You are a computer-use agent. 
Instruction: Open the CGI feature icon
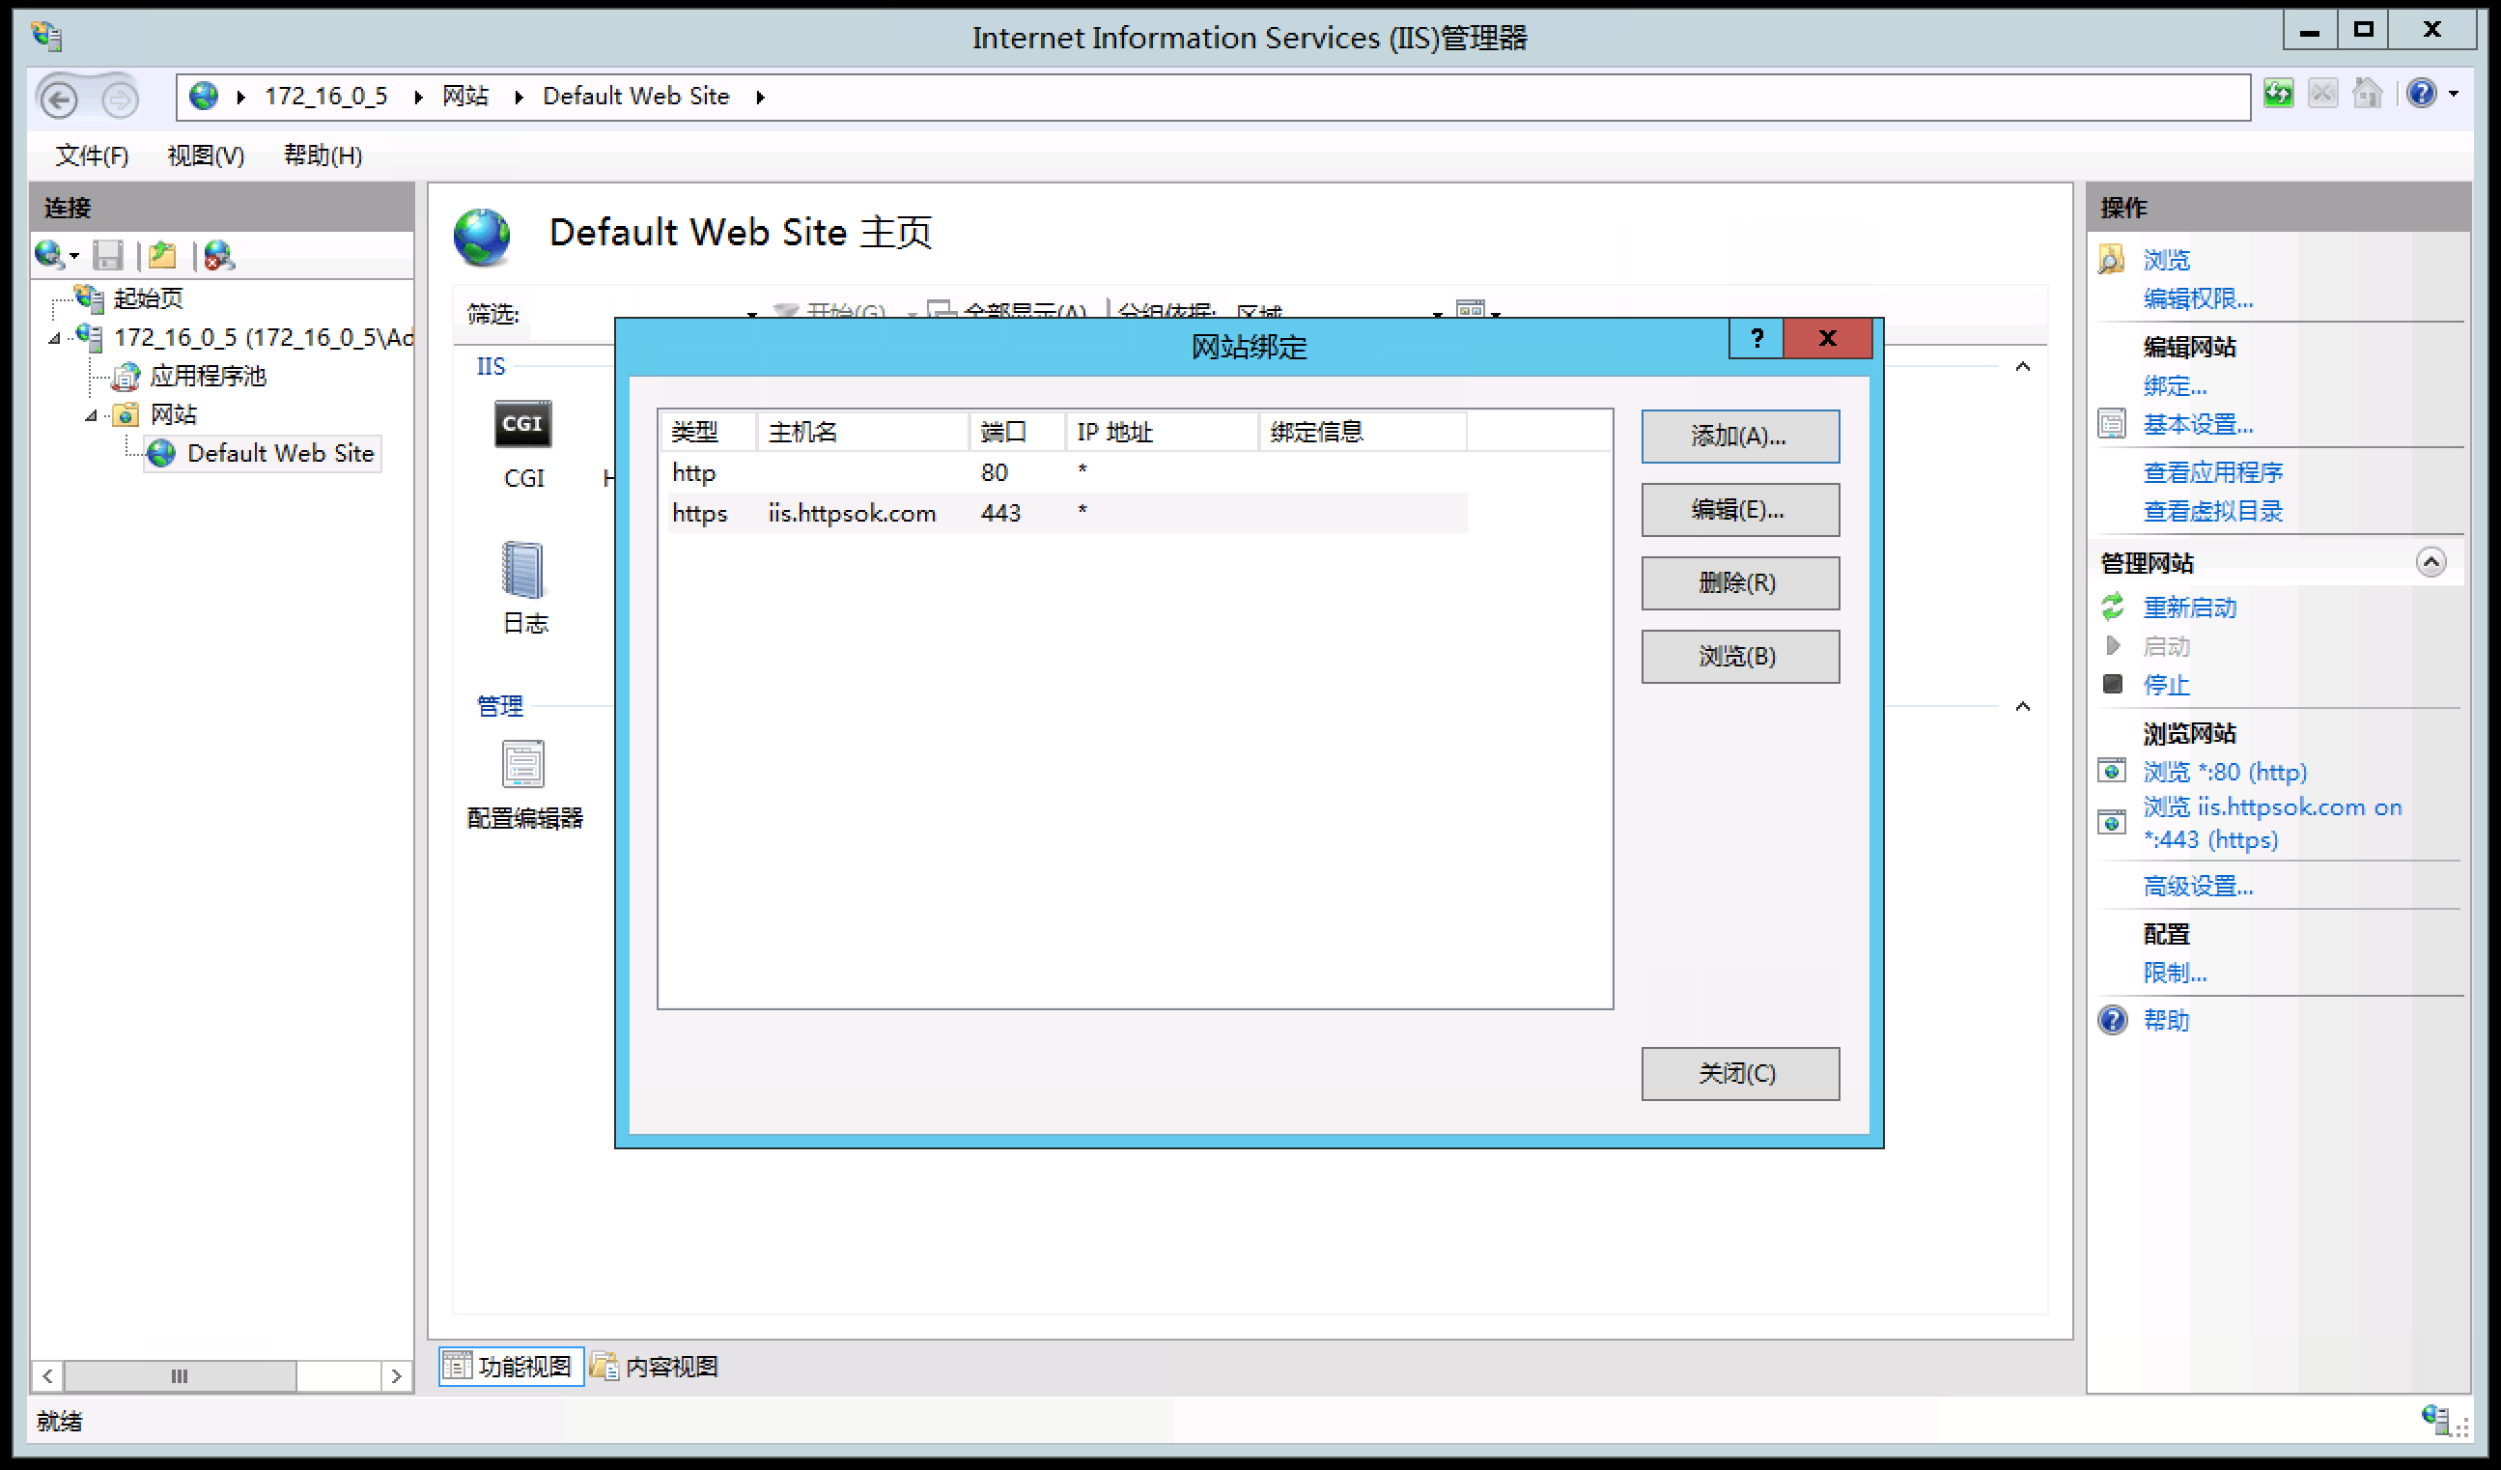tap(523, 426)
